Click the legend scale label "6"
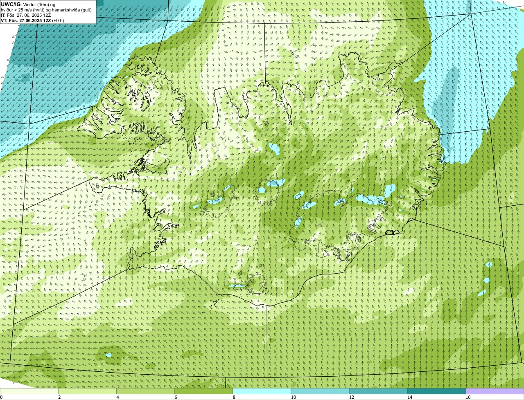Image resolution: width=524 pixels, height=400 pixels. point(176,397)
